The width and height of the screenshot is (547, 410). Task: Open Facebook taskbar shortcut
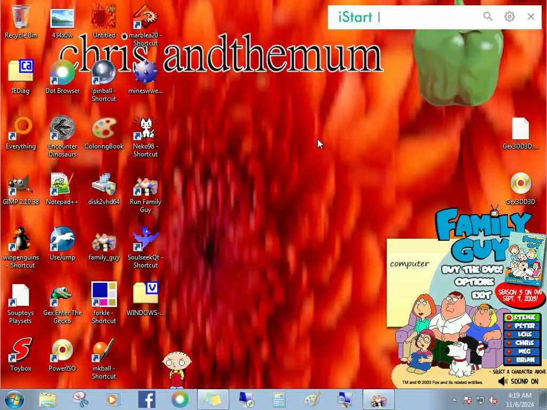click(147, 399)
